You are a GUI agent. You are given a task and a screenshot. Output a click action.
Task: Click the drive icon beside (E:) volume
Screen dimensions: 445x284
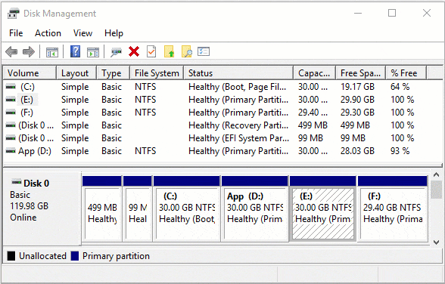(x=11, y=100)
